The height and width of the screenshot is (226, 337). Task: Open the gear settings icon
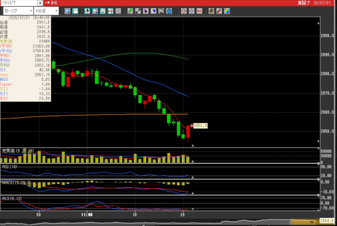211,11
